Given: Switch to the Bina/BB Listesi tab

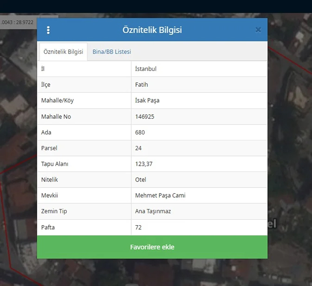Looking at the screenshot, I should 112,52.
